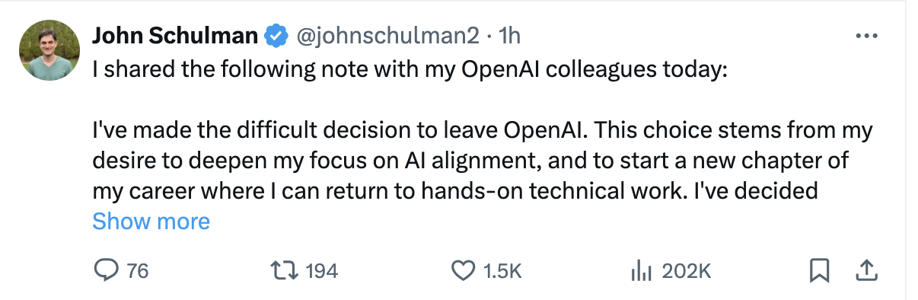Image resolution: width=918 pixels, height=300 pixels.
Task: Click the John Schulman display name
Action: tap(176, 35)
